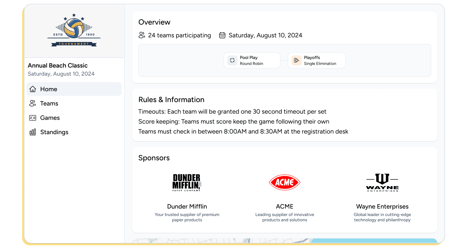Click the Overview section heading
Viewport: 467px width, 249px height.
coord(154,22)
